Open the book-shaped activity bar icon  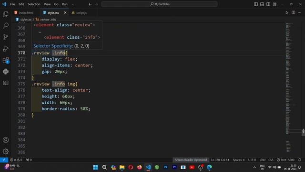click(6, 83)
